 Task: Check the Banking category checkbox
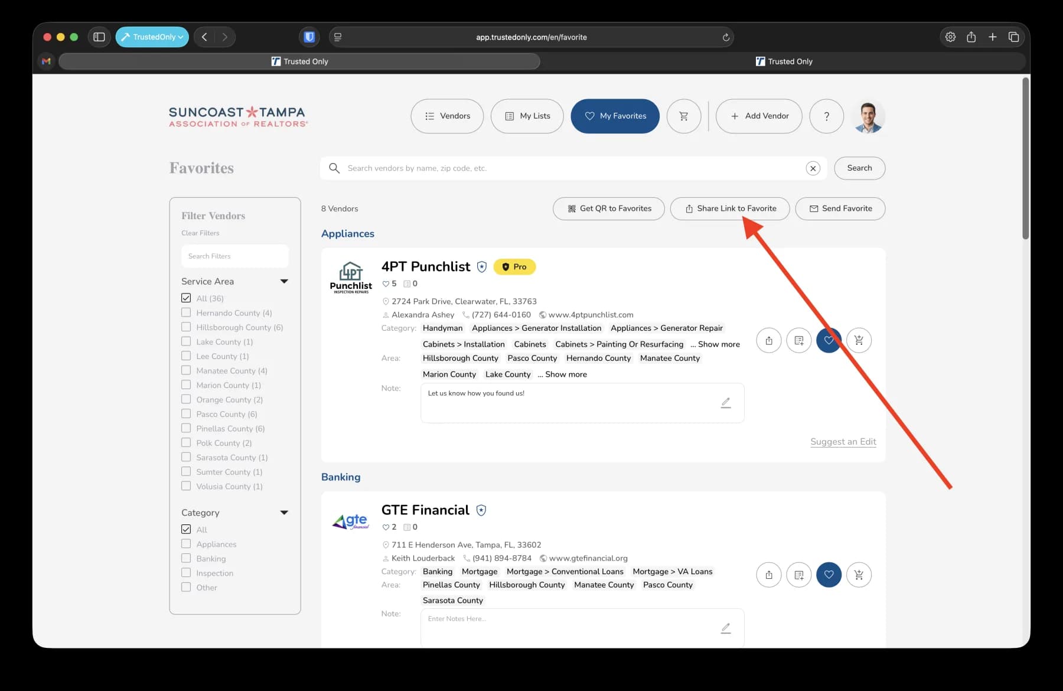point(186,558)
